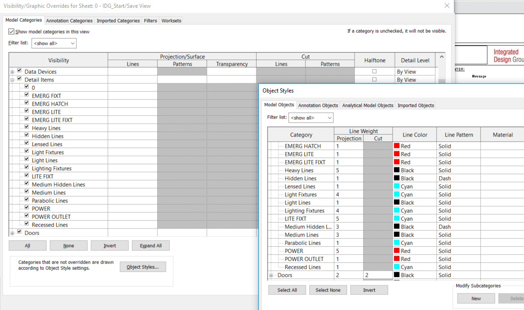The height and width of the screenshot is (310, 524).
Task: Open the Analytical Model Objects tab
Action: [367, 105]
